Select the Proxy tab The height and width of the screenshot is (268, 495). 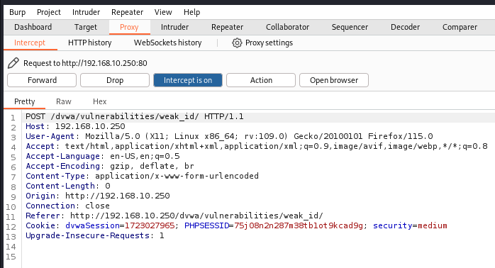pyautogui.click(x=129, y=27)
